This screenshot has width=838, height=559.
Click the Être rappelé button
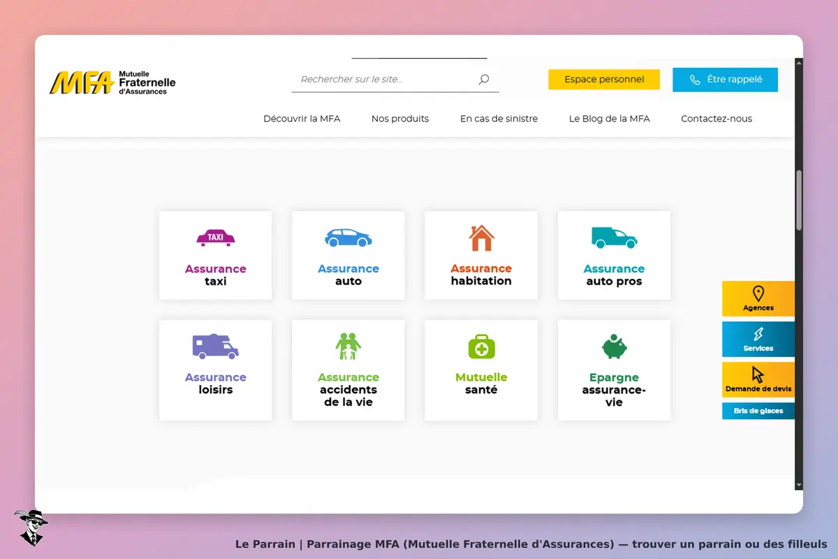click(725, 80)
